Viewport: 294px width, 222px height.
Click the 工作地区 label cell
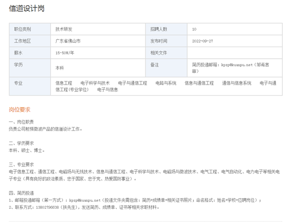30,41
